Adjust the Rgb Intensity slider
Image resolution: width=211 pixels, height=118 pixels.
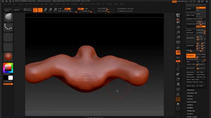coord(68,11)
